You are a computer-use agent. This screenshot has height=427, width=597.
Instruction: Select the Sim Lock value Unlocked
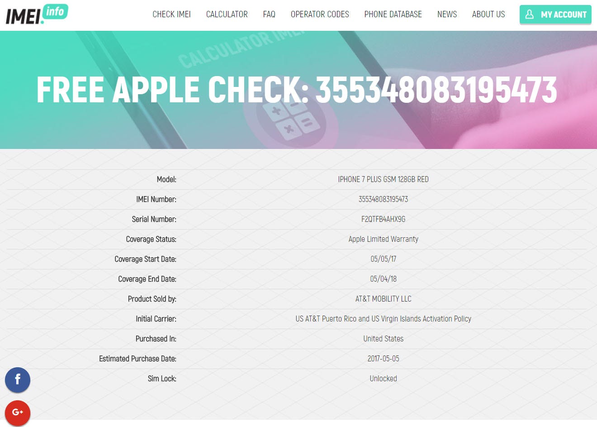click(x=383, y=379)
